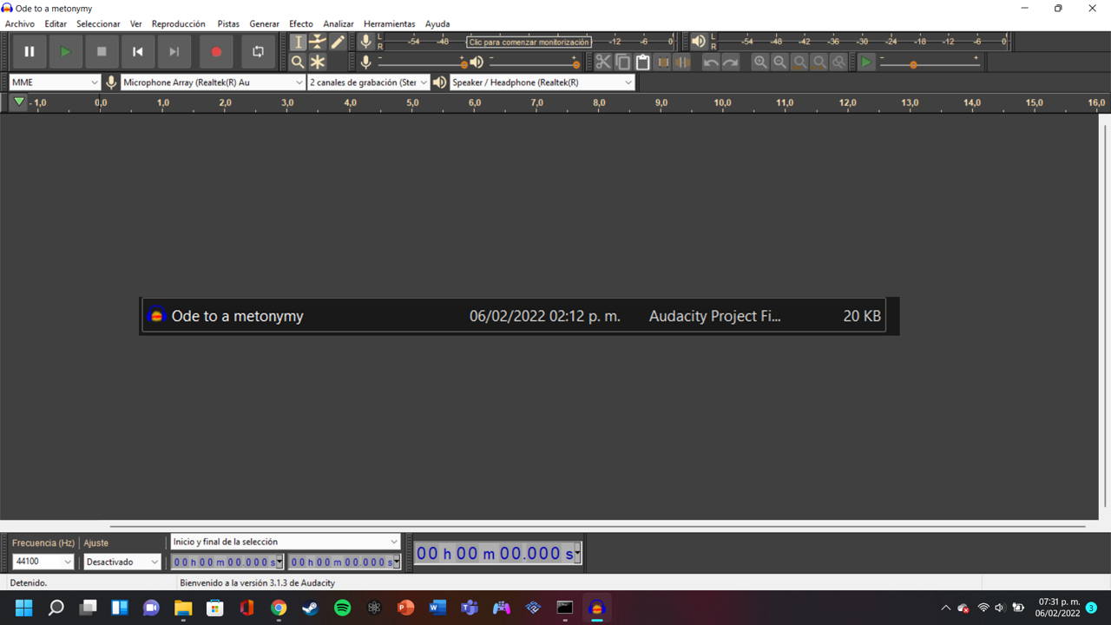This screenshot has width=1111, height=625.
Task: Open the Ajuste Desactivado snap dropdown
Action: [x=122, y=562]
